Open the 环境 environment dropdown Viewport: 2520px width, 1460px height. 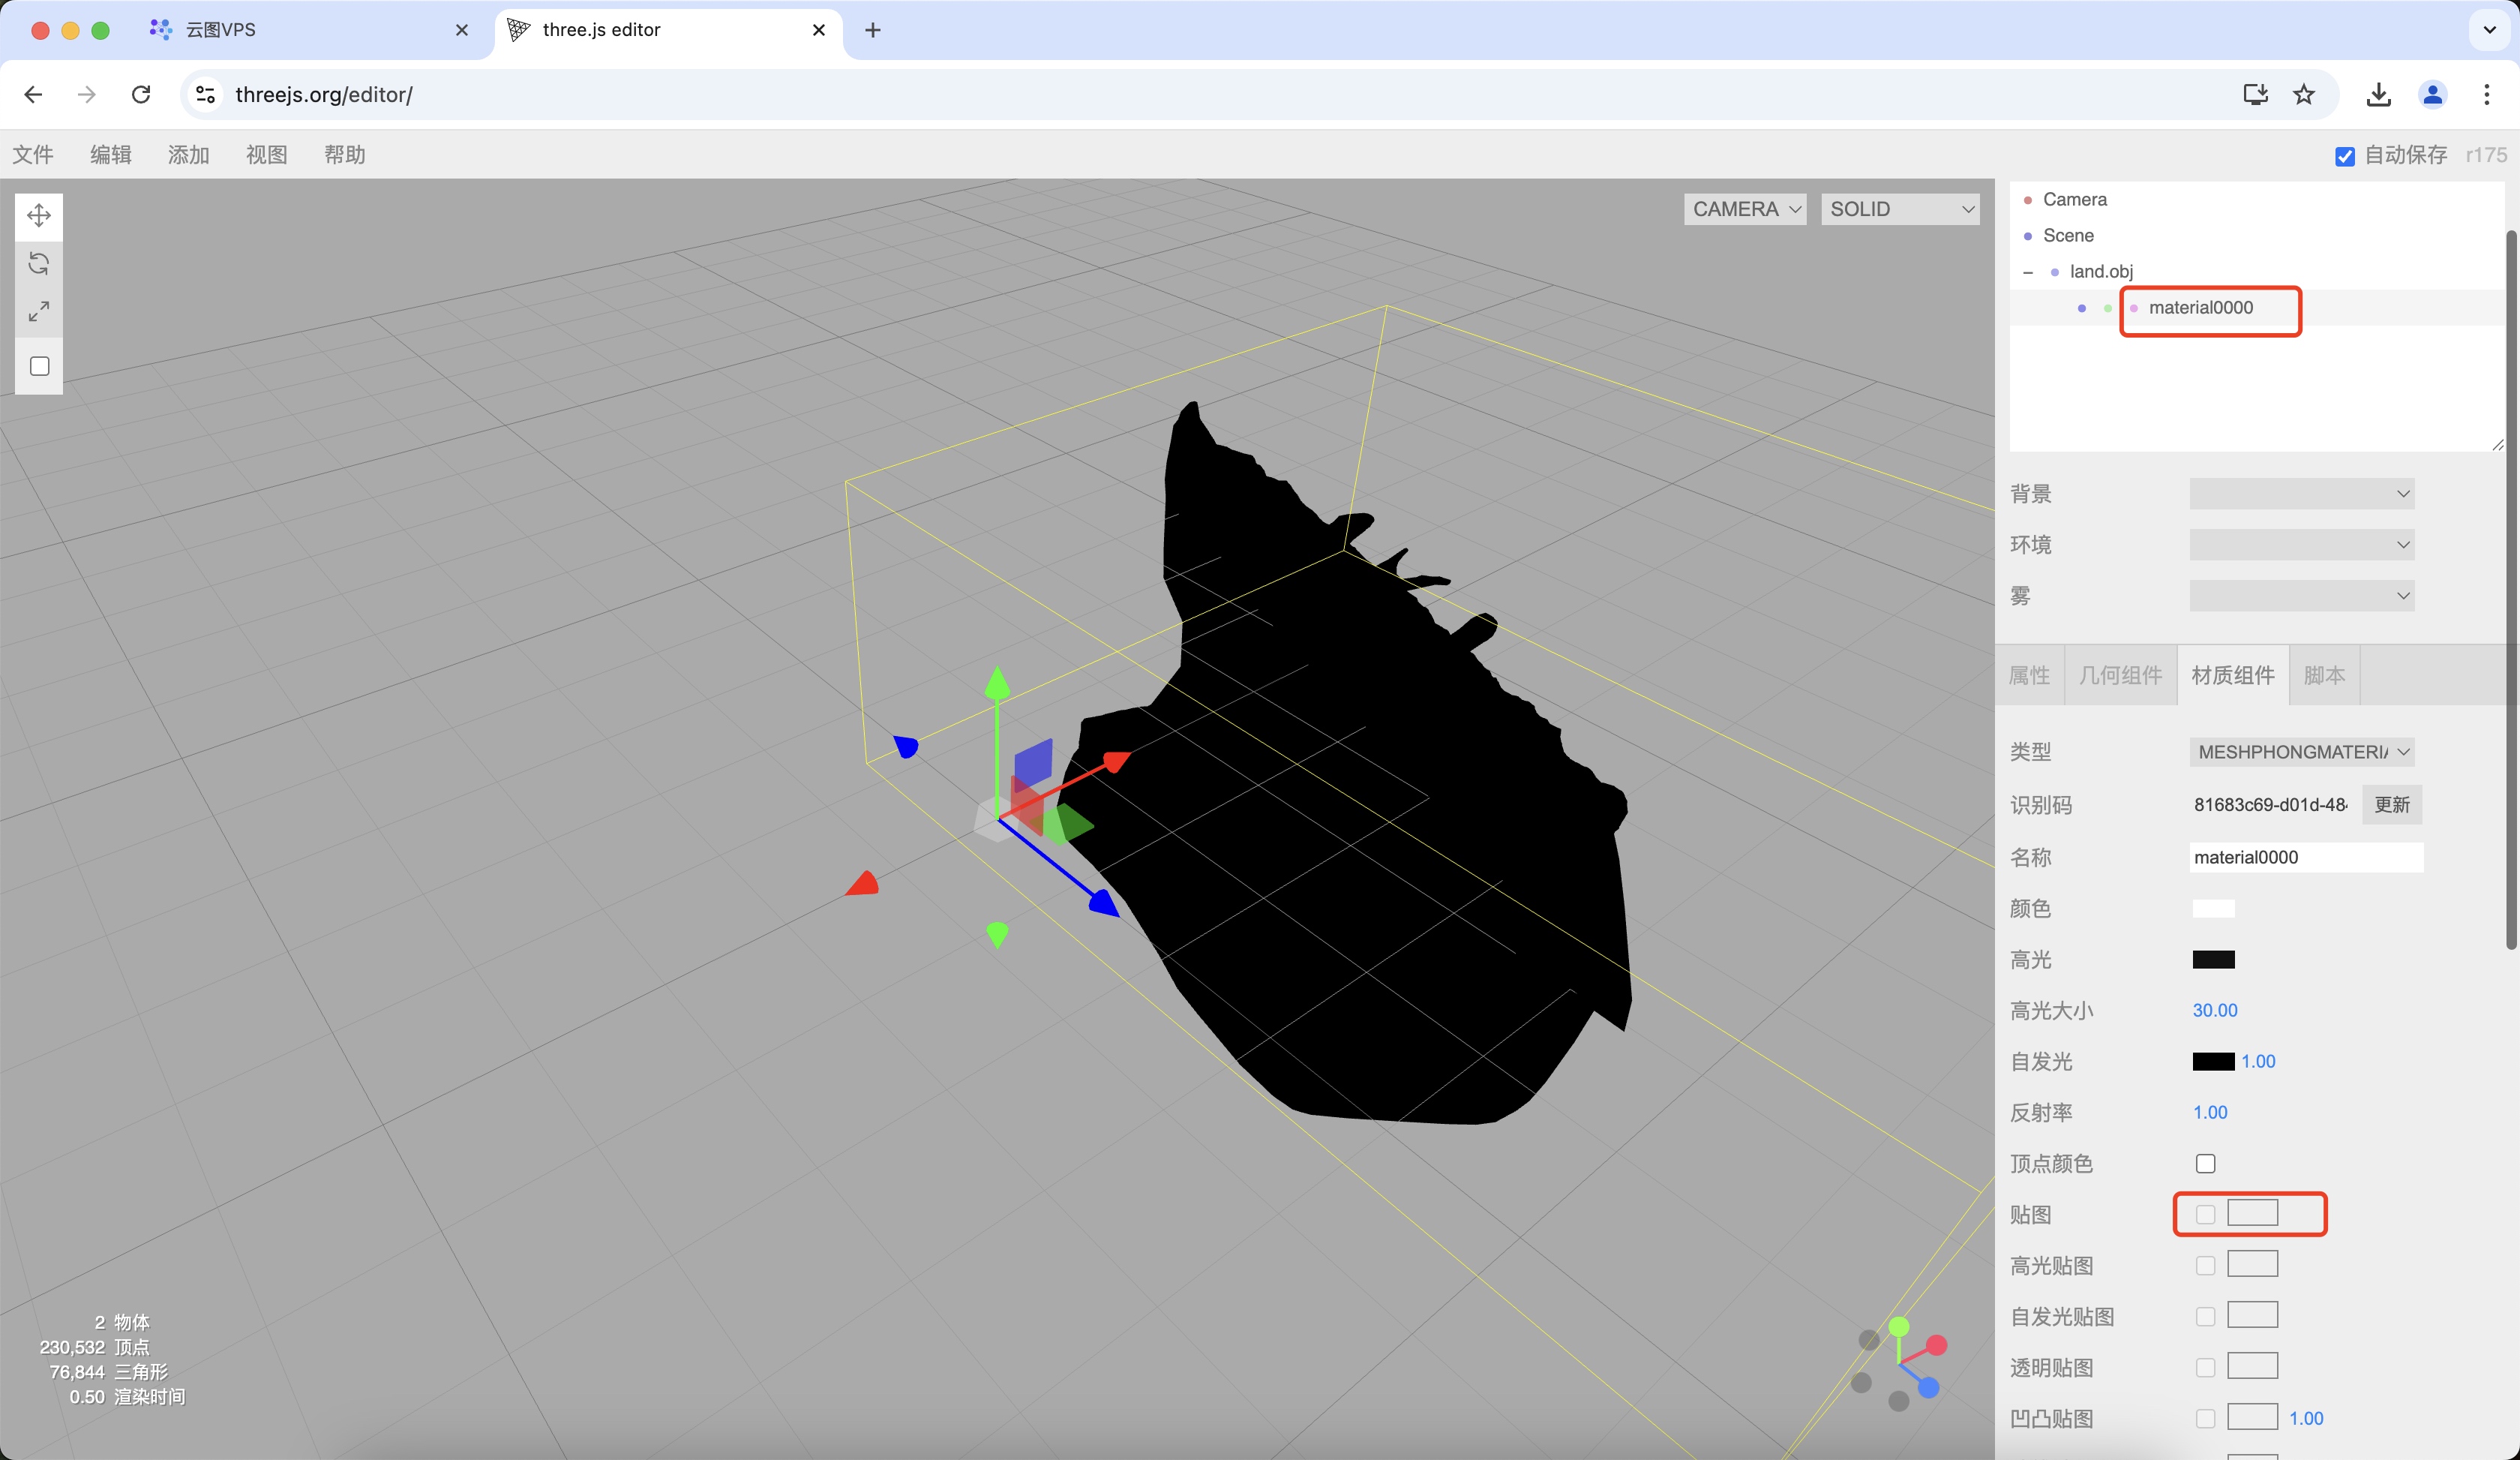pos(2302,544)
